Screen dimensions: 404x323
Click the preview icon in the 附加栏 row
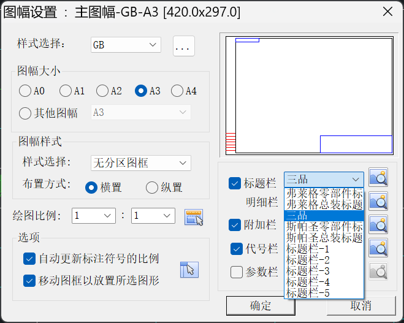[x=378, y=224]
